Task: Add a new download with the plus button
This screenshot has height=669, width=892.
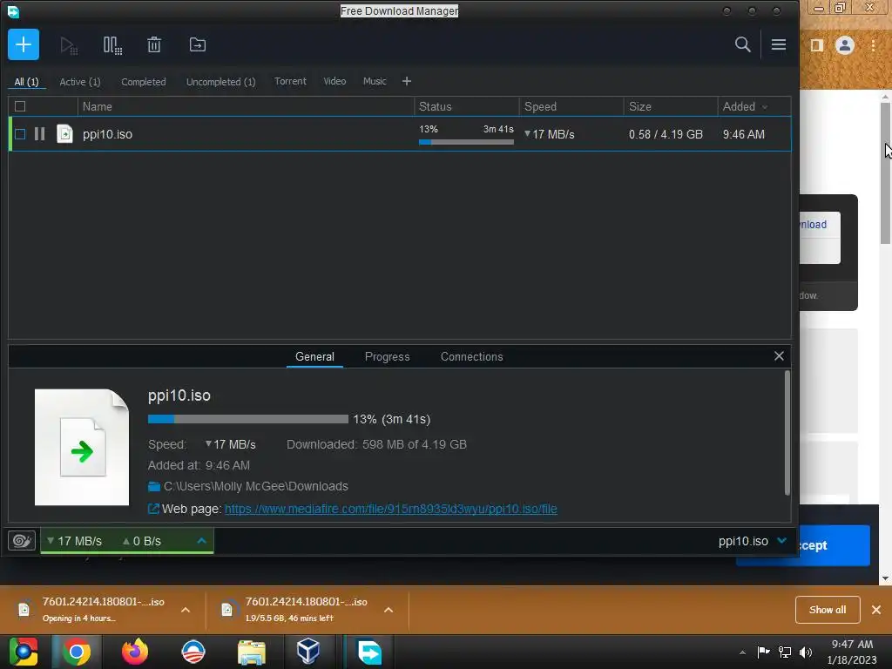Action: [x=24, y=44]
